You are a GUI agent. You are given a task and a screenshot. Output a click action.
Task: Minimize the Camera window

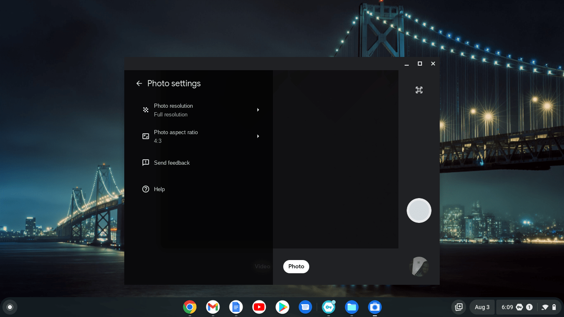[407, 64]
